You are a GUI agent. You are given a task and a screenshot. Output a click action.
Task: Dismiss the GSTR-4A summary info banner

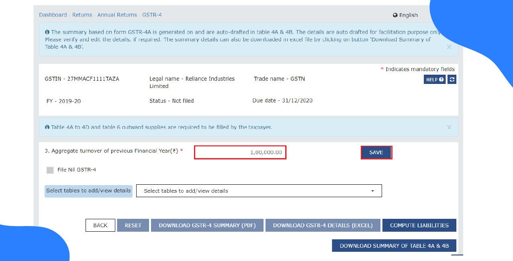click(449, 47)
